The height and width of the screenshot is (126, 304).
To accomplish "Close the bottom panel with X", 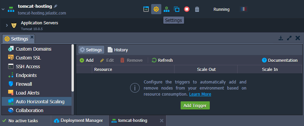I will tap(298, 38).
